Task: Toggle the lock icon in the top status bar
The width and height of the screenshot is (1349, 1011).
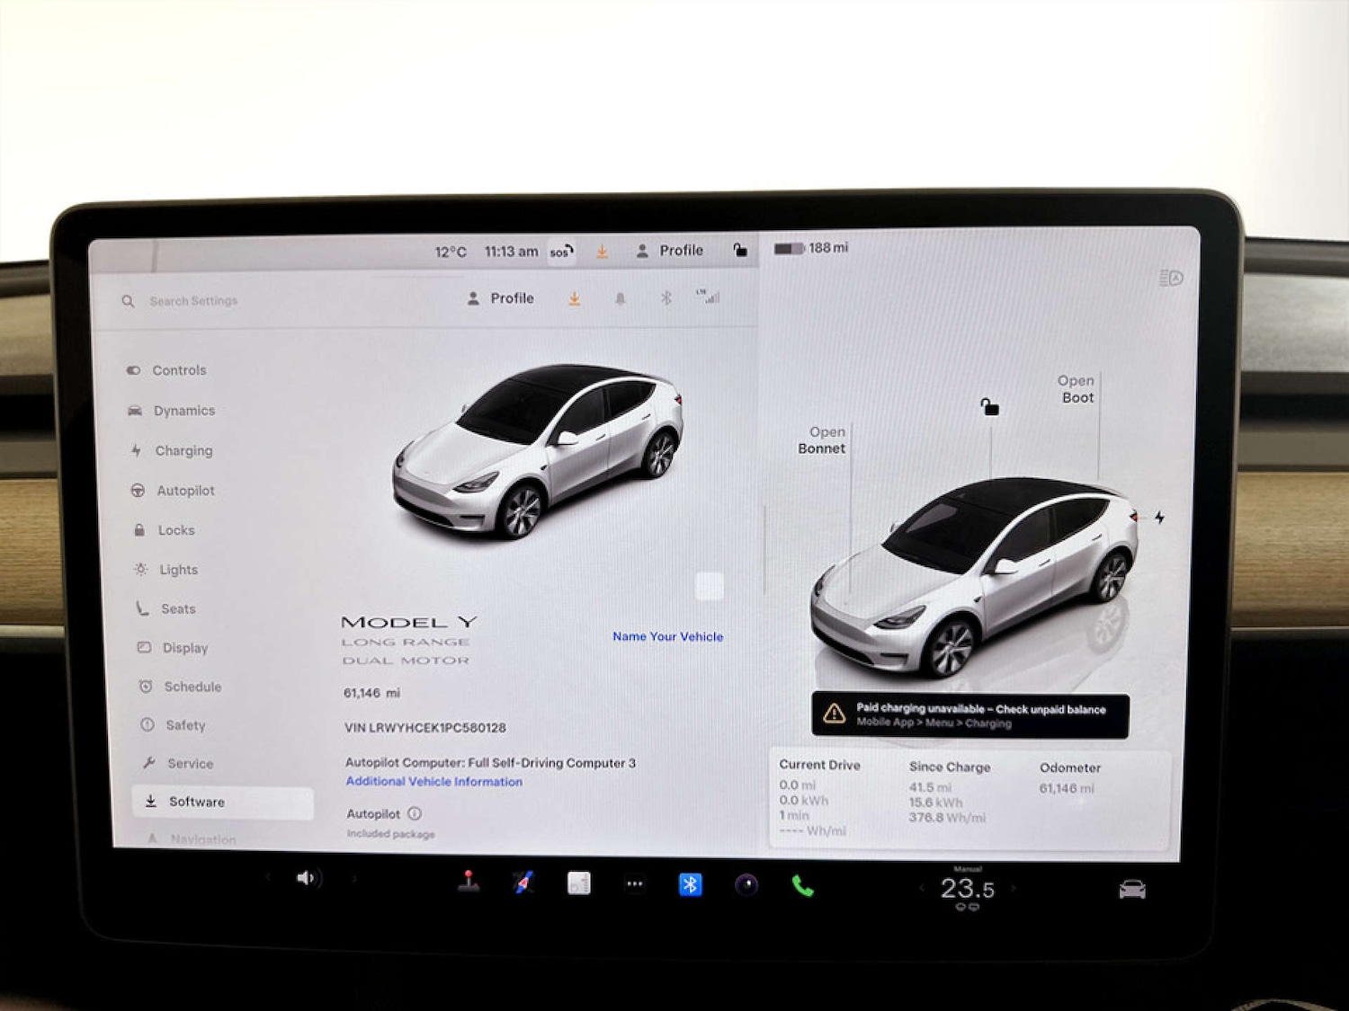Action: [x=740, y=251]
